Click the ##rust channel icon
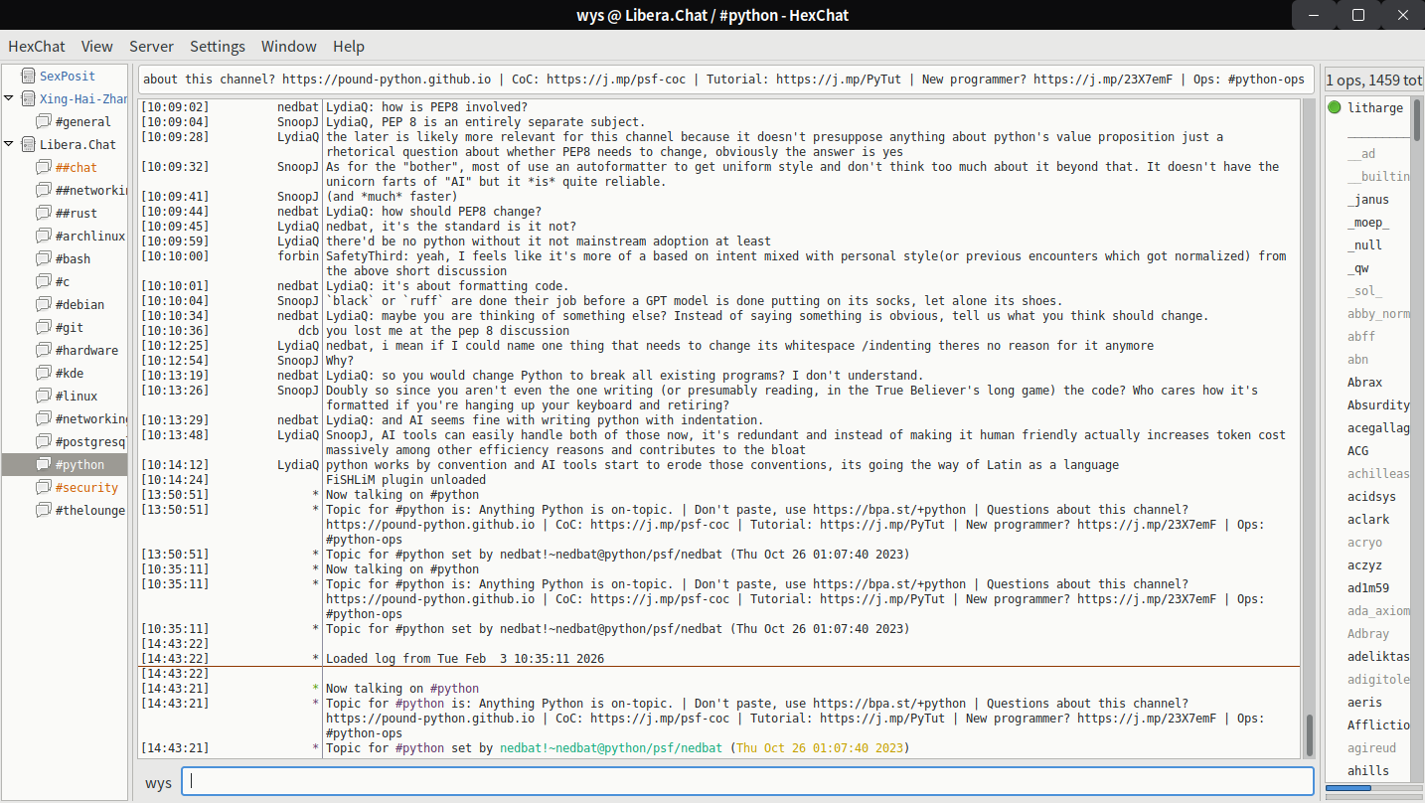 click(x=43, y=213)
